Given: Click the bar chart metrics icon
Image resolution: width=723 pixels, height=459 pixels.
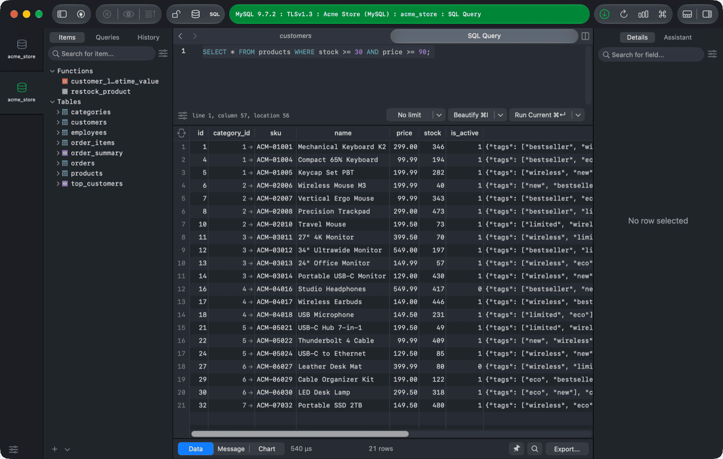Looking at the screenshot, I should (x=643, y=14).
